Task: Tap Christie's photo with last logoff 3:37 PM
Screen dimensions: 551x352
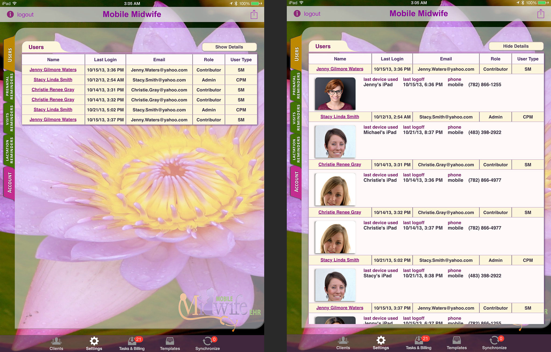Action: click(x=335, y=237)
